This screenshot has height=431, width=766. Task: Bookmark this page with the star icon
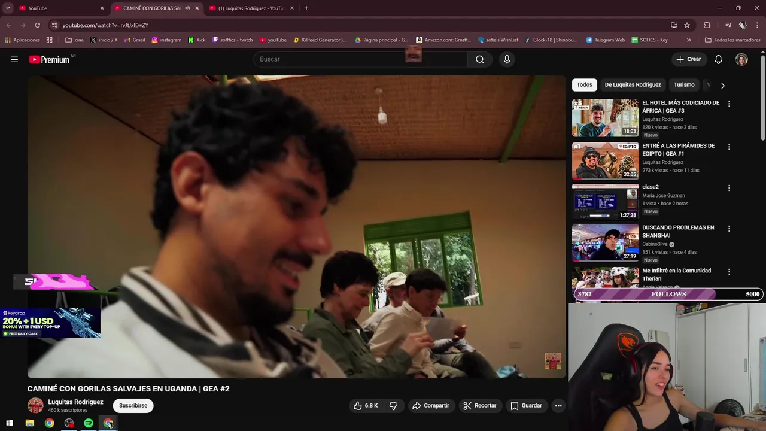pyautogui.click(x=687, y=25)
